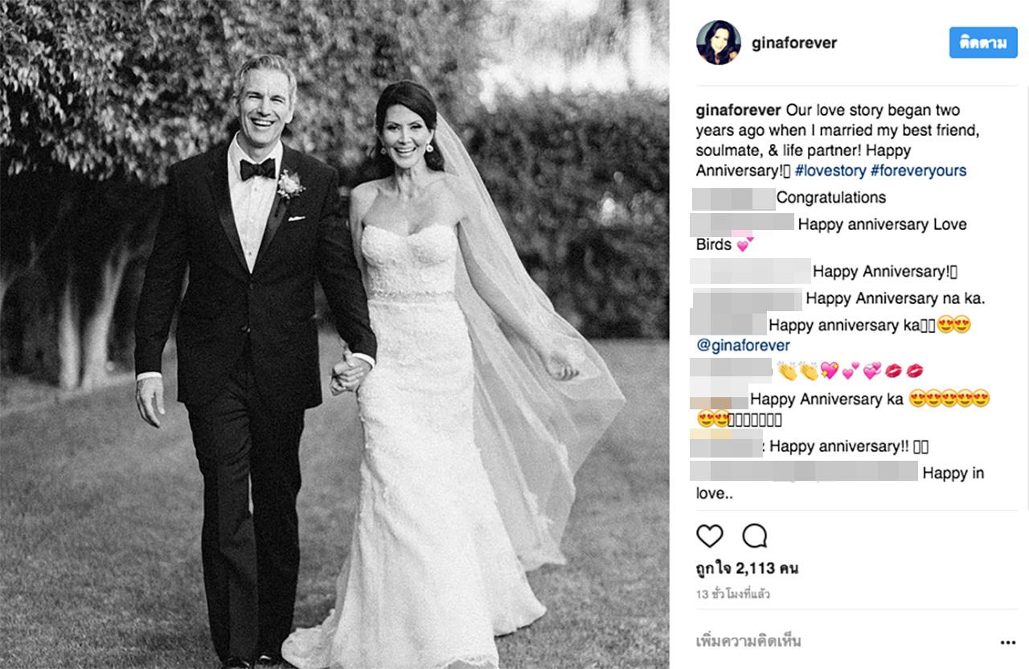Click the ติดตาม follow button
This screenshot has height=669, width=1029.
click(x=983, y=43)
